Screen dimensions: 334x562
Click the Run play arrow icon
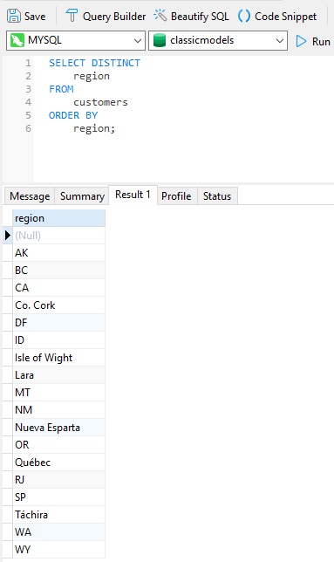(302, 41)
